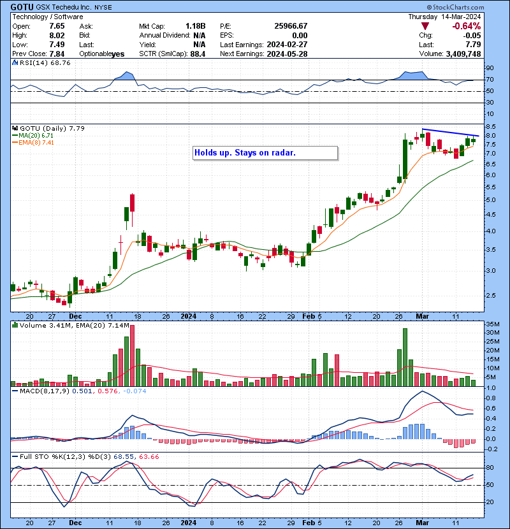The image size is (510, 529).
Task: Click the Technology / Software sector label
Action: coord(48,17)
